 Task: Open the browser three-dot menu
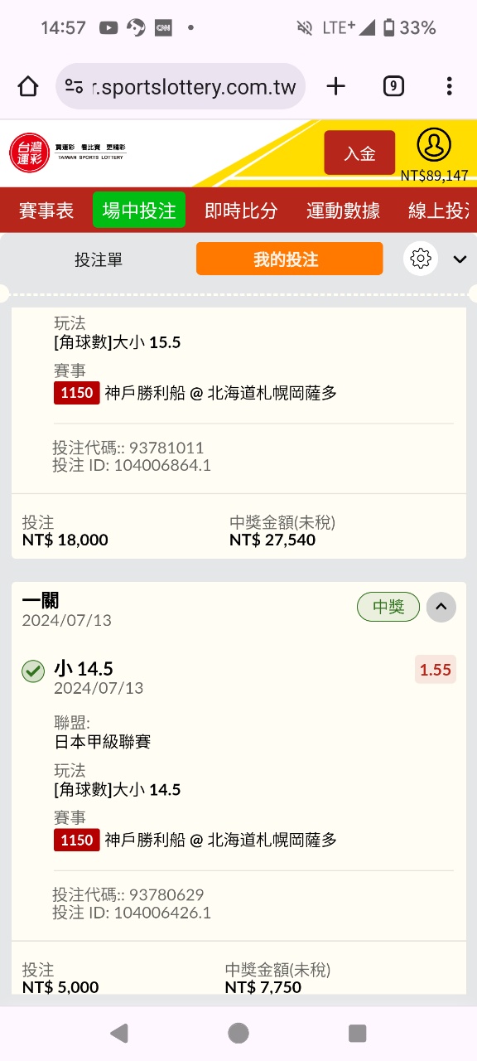[x=449, y=86]
